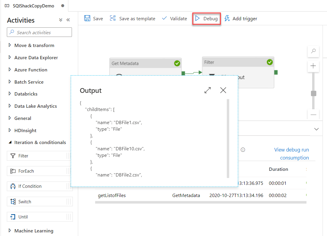Zoom out with the minus button

tap(313, 115)
